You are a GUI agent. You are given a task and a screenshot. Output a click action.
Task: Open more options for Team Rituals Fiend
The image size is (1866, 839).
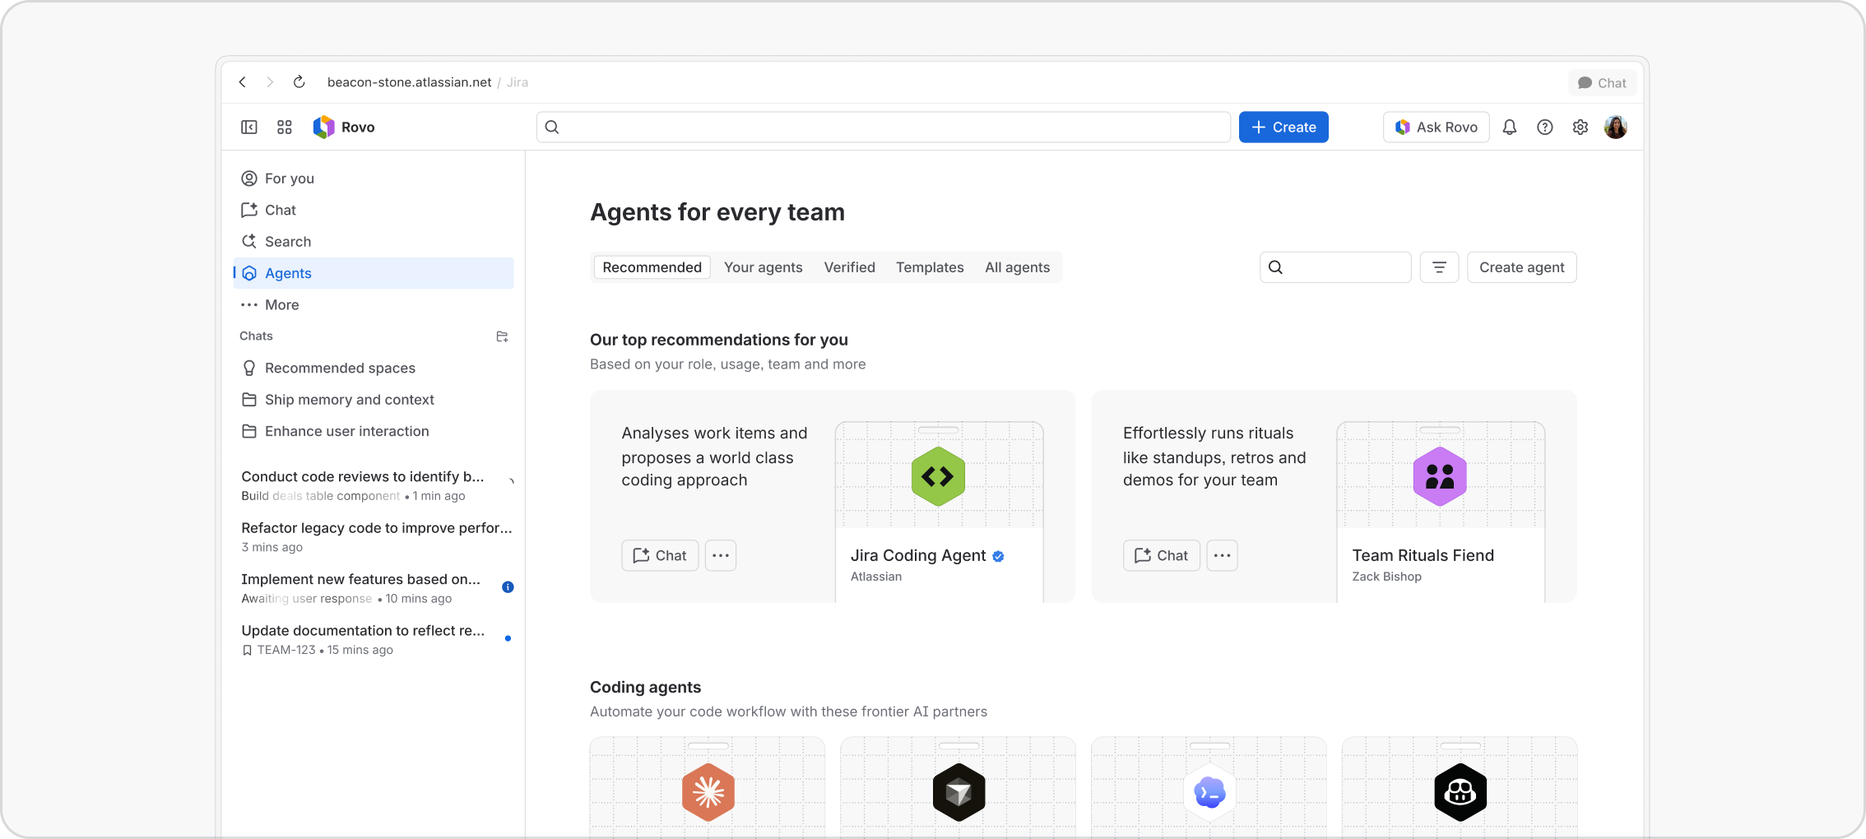pyautogui.click(x=1223, y=555)
